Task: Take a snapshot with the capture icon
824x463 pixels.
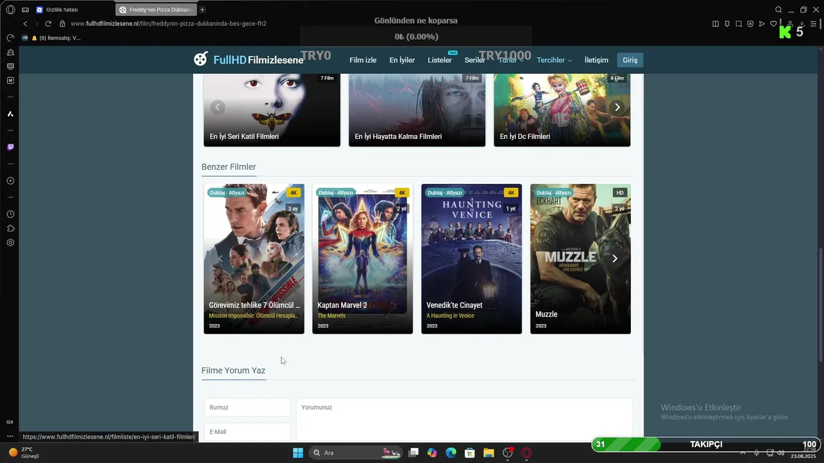Action: (x=738, y=24)
